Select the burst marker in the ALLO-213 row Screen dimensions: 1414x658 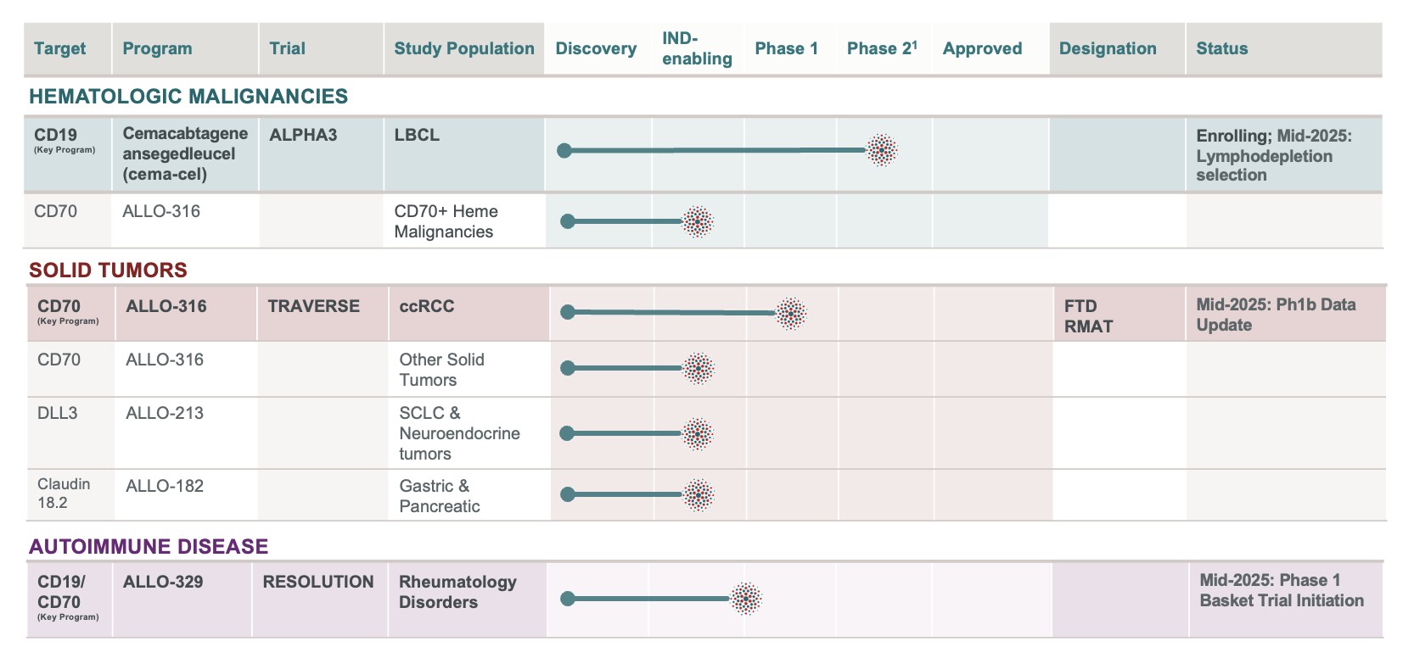tap(698, 434)
